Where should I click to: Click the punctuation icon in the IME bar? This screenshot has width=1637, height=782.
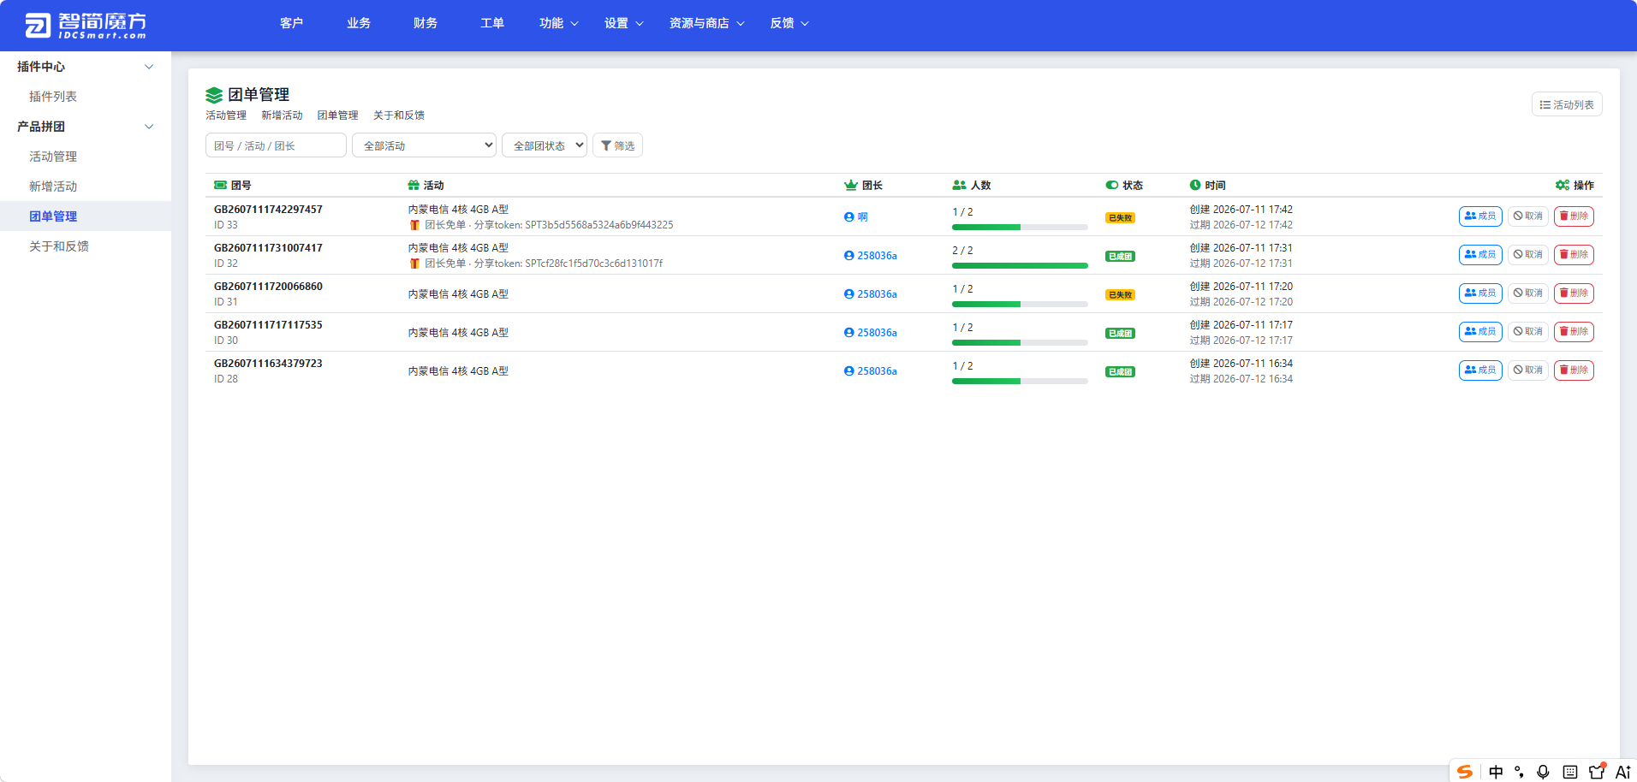coord(1520,772)
